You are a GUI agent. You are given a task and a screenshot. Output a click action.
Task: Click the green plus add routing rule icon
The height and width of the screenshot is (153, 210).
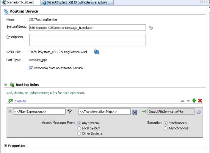194,100
